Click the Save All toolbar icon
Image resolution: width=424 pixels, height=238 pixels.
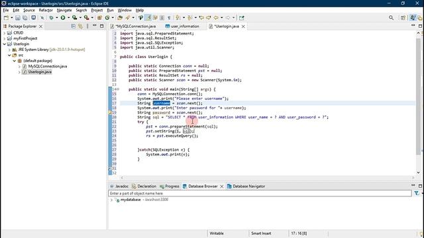[25, 18]
